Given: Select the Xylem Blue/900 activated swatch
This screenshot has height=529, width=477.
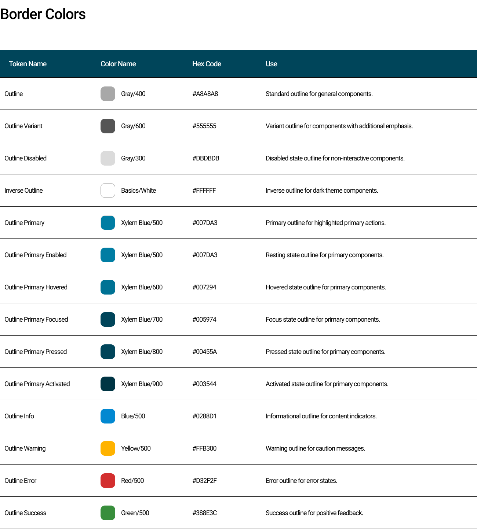Looking at the screenshot, I should (108, 384).
